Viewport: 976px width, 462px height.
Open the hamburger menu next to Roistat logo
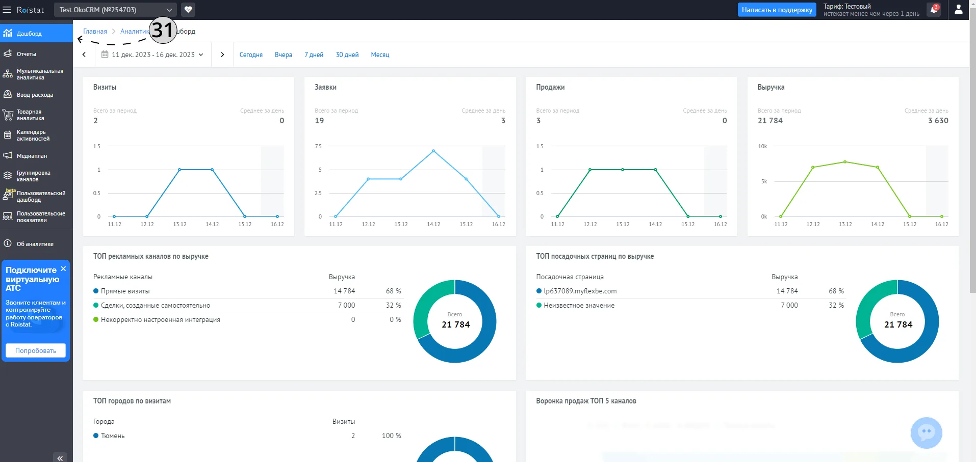pyautogui.click(x=7, y=10)
